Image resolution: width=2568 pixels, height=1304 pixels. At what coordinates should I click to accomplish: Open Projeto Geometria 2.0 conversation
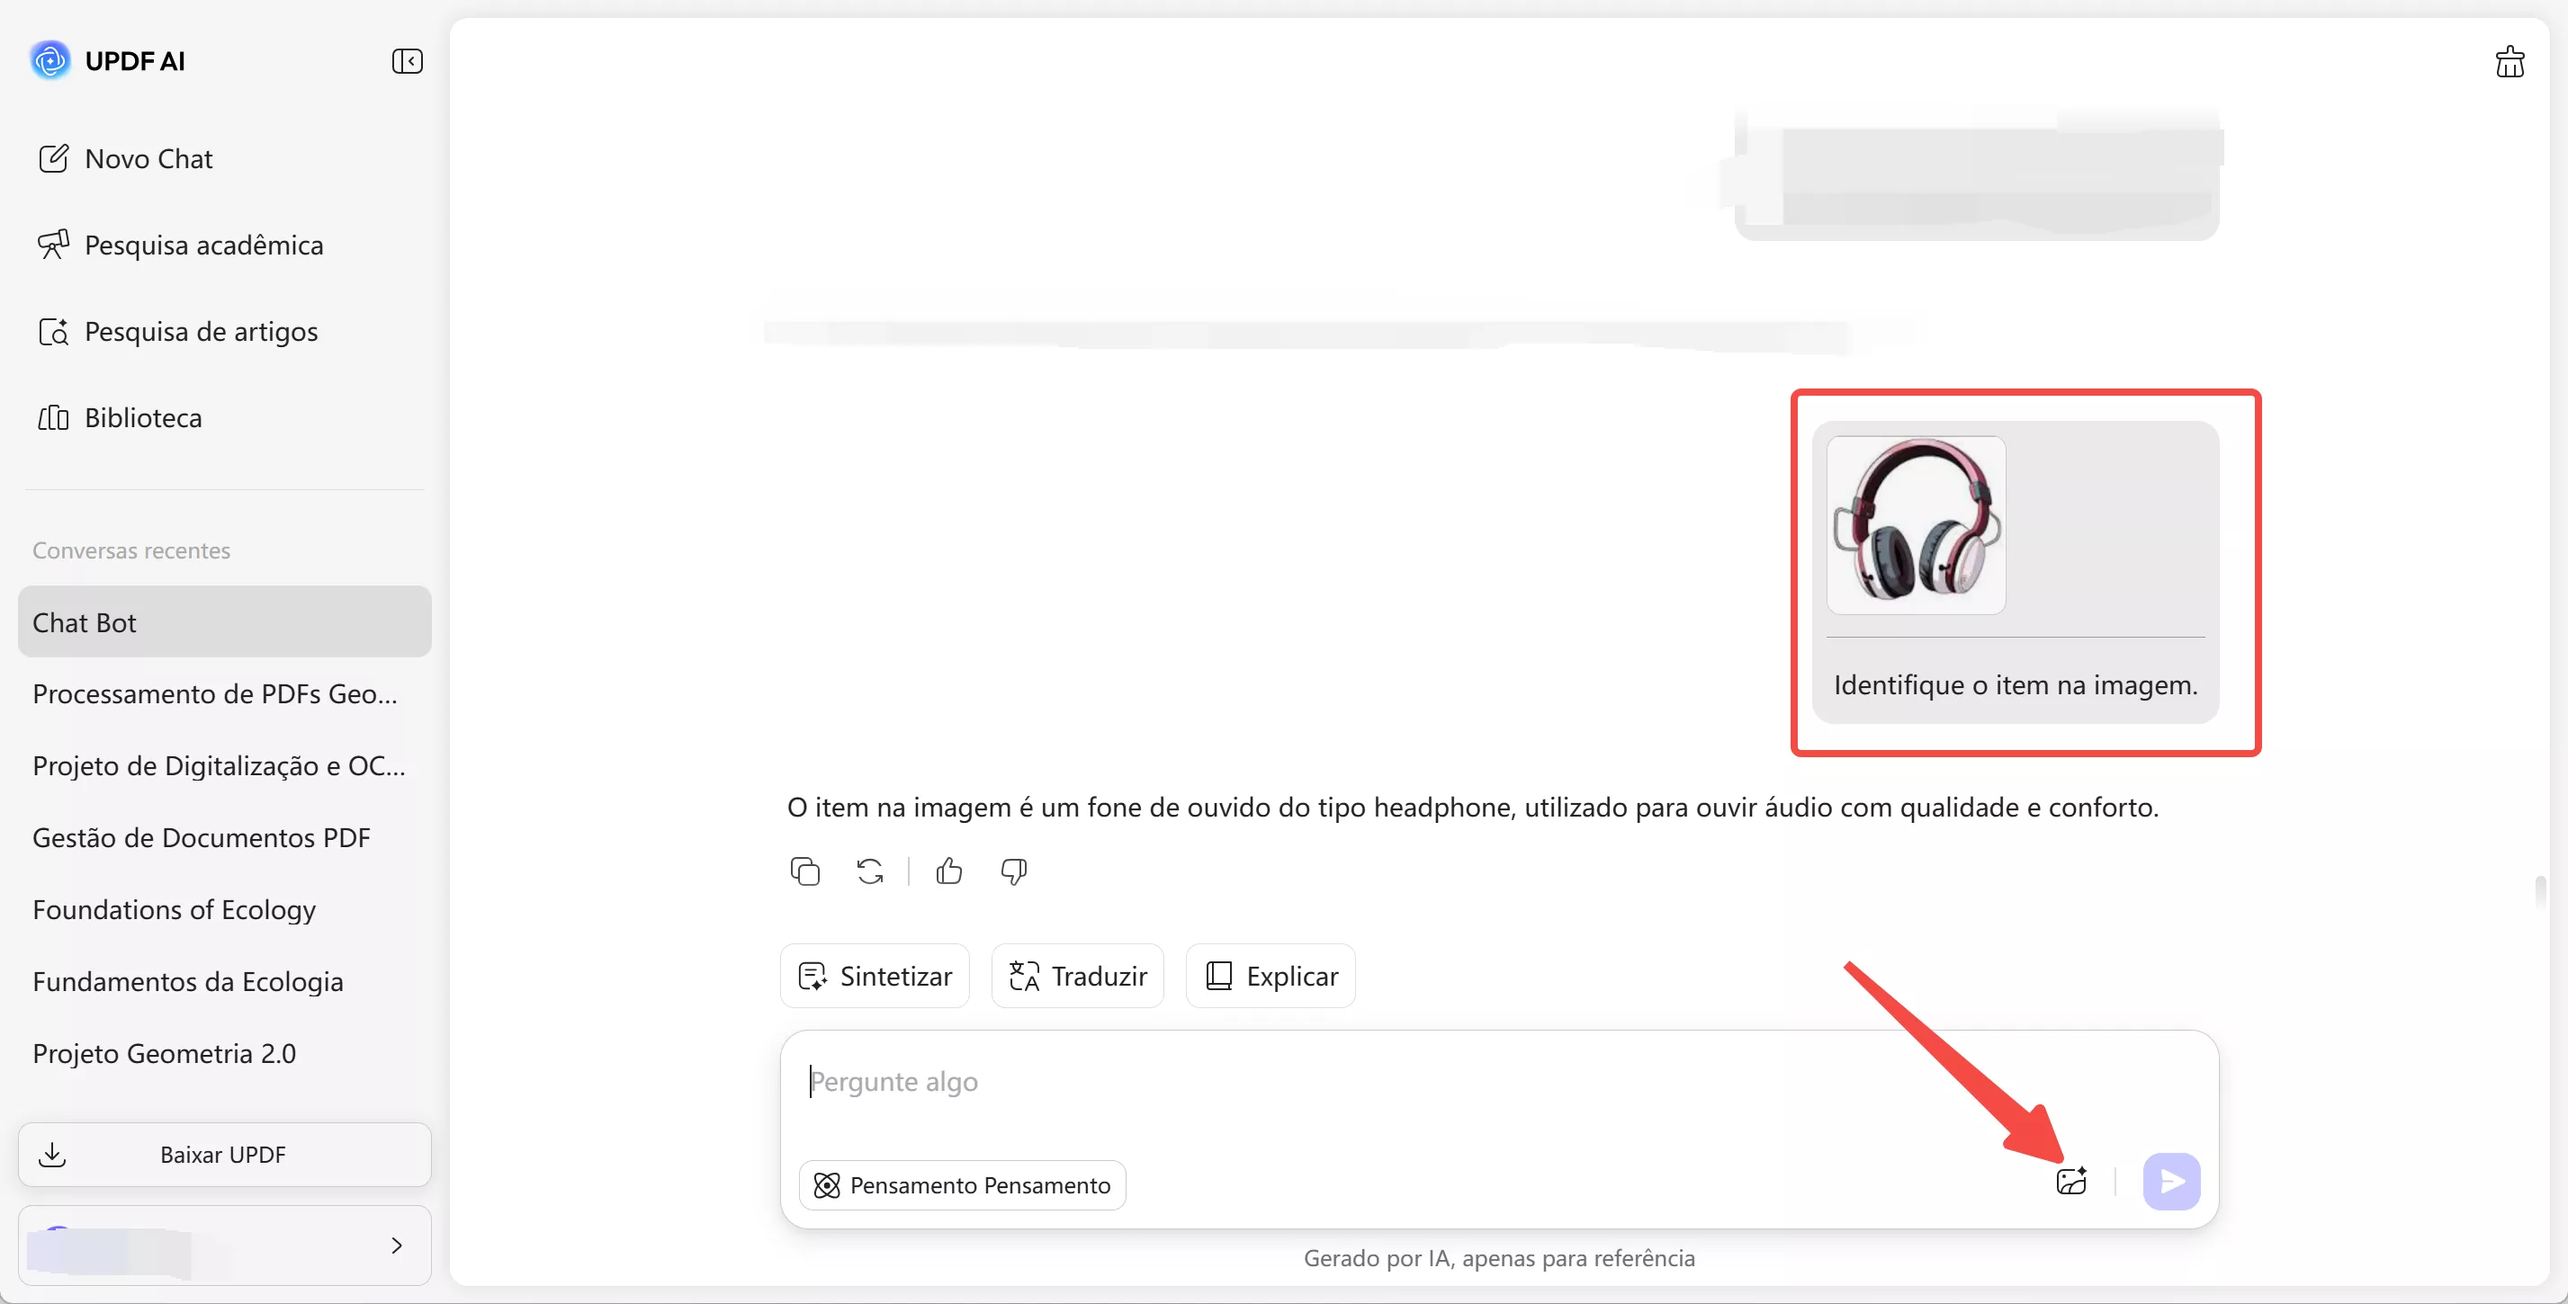(164, 1053)
